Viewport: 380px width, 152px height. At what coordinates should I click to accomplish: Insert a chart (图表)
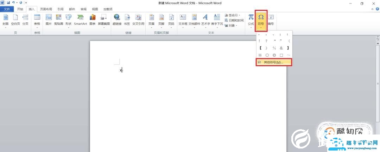pyautogui.click(x=92, y=20)
